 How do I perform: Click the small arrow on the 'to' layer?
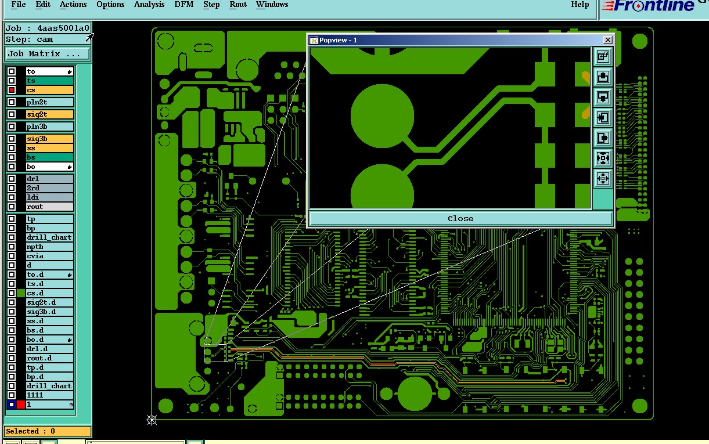coord(70,72)
